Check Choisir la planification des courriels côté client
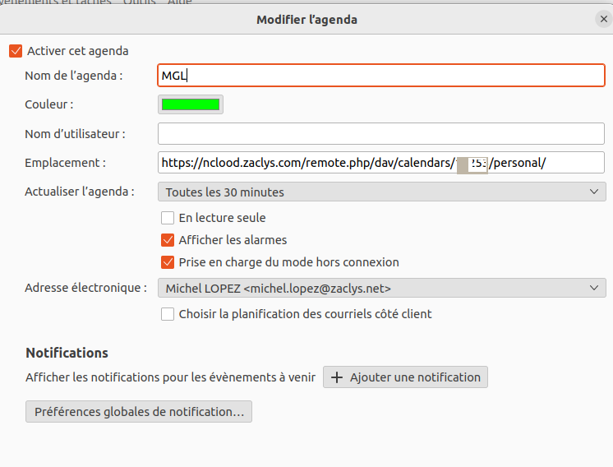 (x=168, y=313)
